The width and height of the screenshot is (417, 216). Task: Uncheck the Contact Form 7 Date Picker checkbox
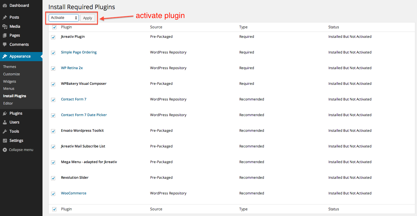click(x=53, y=116)
